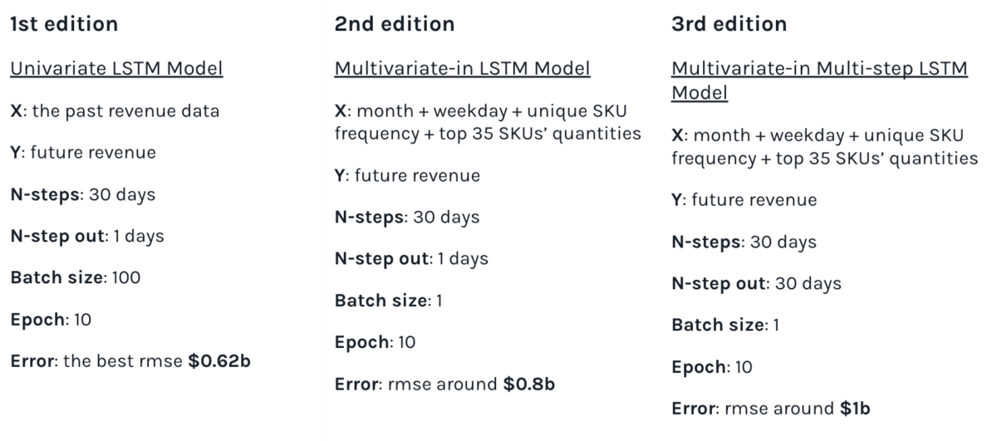Click 3rd edition 'N-step out: 30 days'
Viewport: 997px width, 441px height.
(x=756, y=283)
